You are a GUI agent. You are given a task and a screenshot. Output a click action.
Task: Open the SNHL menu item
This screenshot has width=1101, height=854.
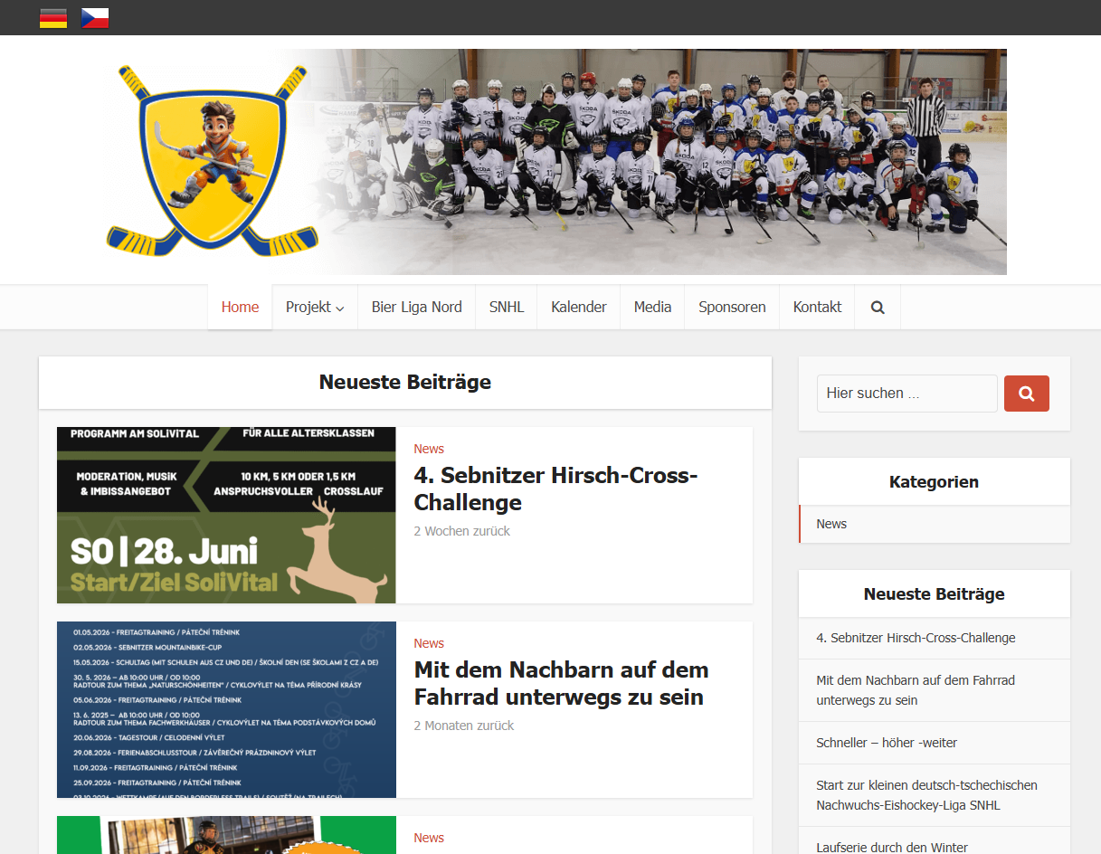(x=507, y=308)
